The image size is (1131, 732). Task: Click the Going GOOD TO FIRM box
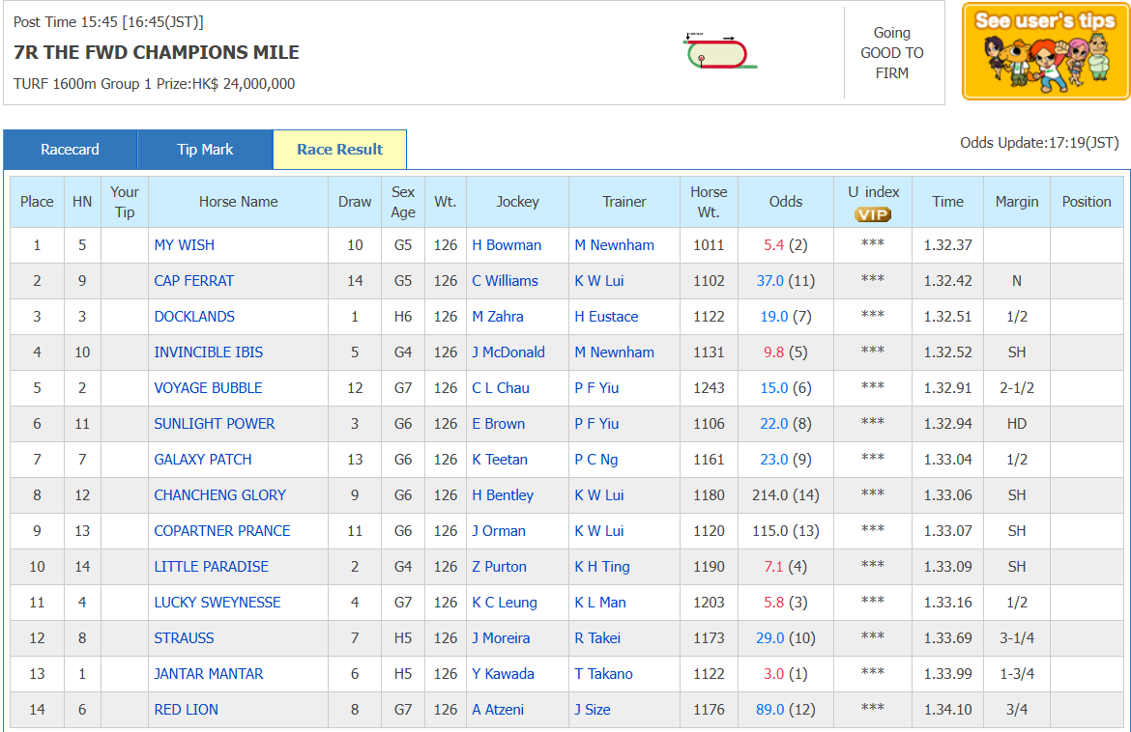click(x=892, y=52)
